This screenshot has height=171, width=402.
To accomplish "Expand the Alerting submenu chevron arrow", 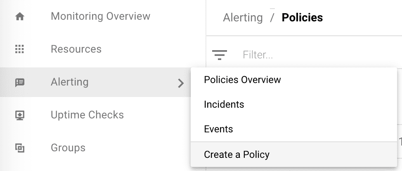I will [180, 83].
